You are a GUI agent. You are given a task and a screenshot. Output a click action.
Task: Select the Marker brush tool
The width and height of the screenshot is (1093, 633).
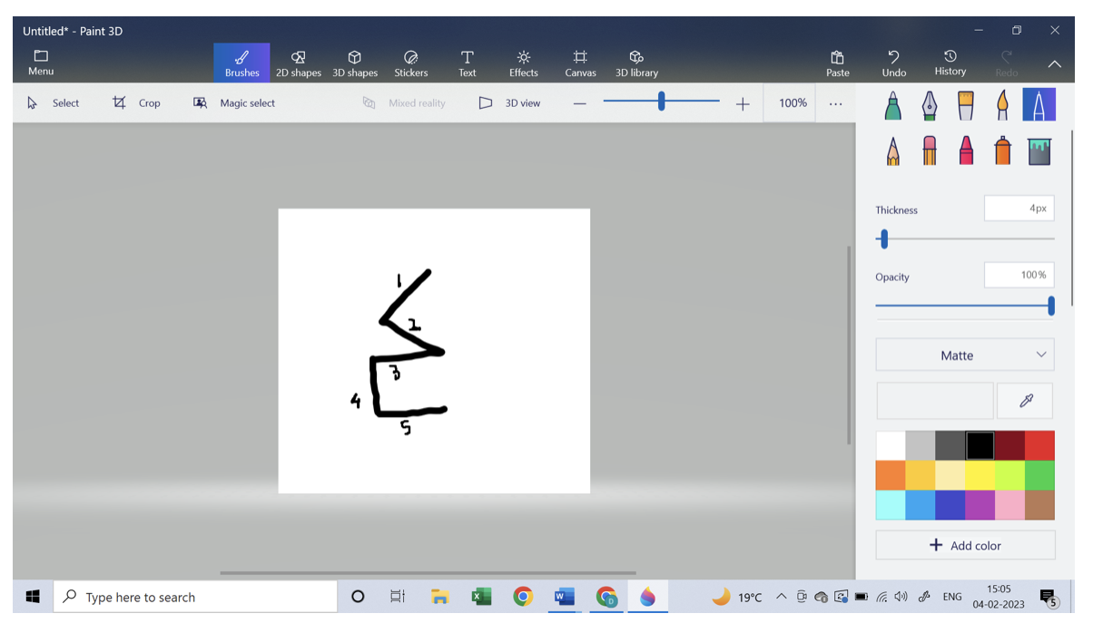click(893, 105)
